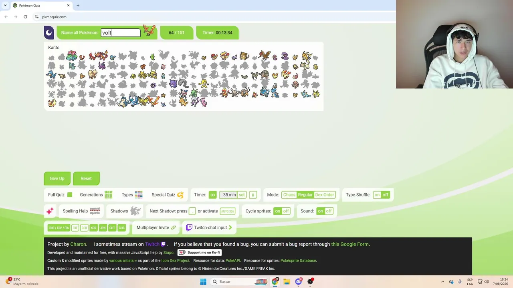Reload the page in Chrome
Screen dimensions: 513x288
(x=25, y=17)
